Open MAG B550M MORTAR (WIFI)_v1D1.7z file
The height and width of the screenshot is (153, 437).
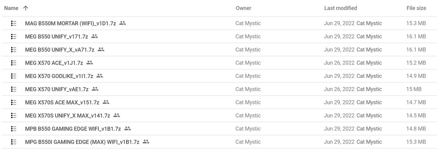pyautogui.click(x=71, y=24)
